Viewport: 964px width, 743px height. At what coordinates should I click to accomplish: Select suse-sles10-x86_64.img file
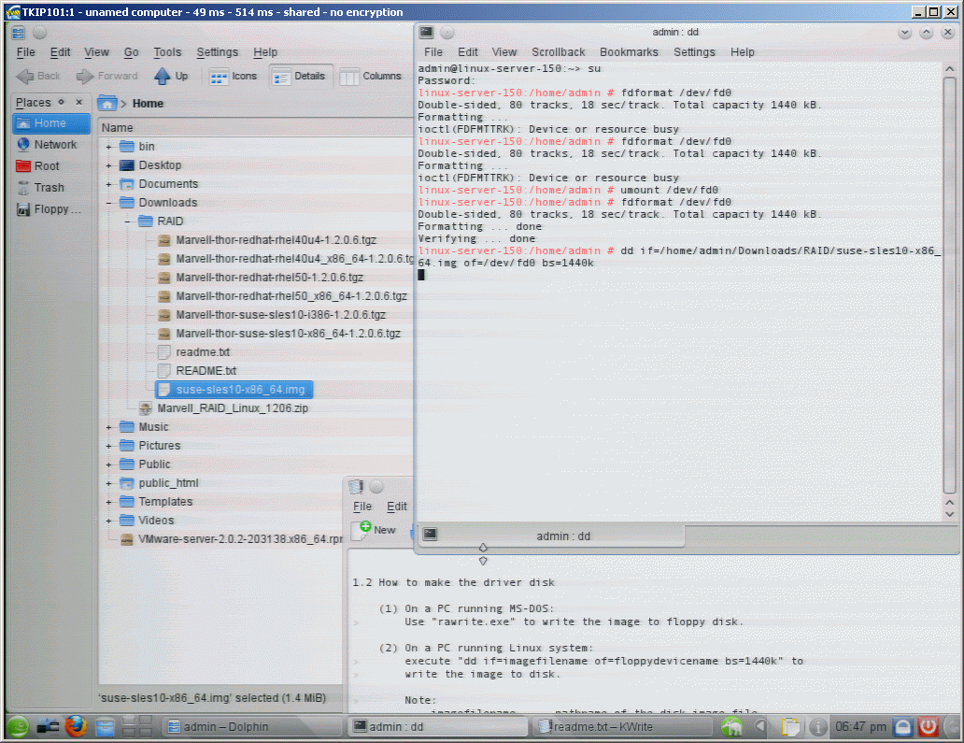pyautogui.click(x=234, y=390)
